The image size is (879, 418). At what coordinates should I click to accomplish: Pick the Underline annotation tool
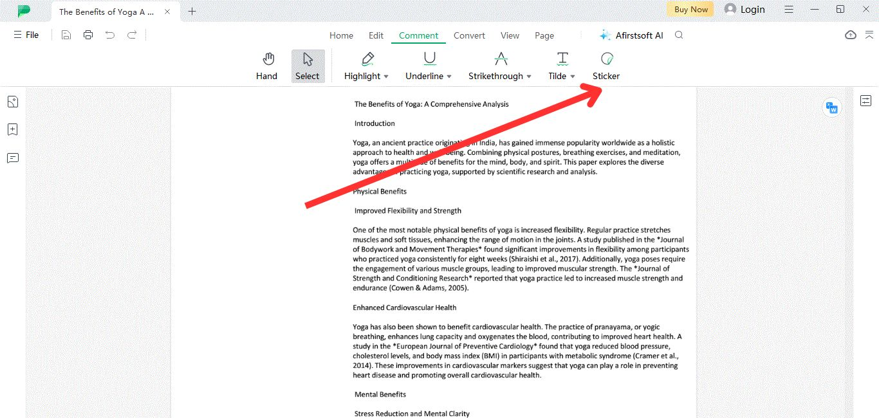(x=425, y=67)
